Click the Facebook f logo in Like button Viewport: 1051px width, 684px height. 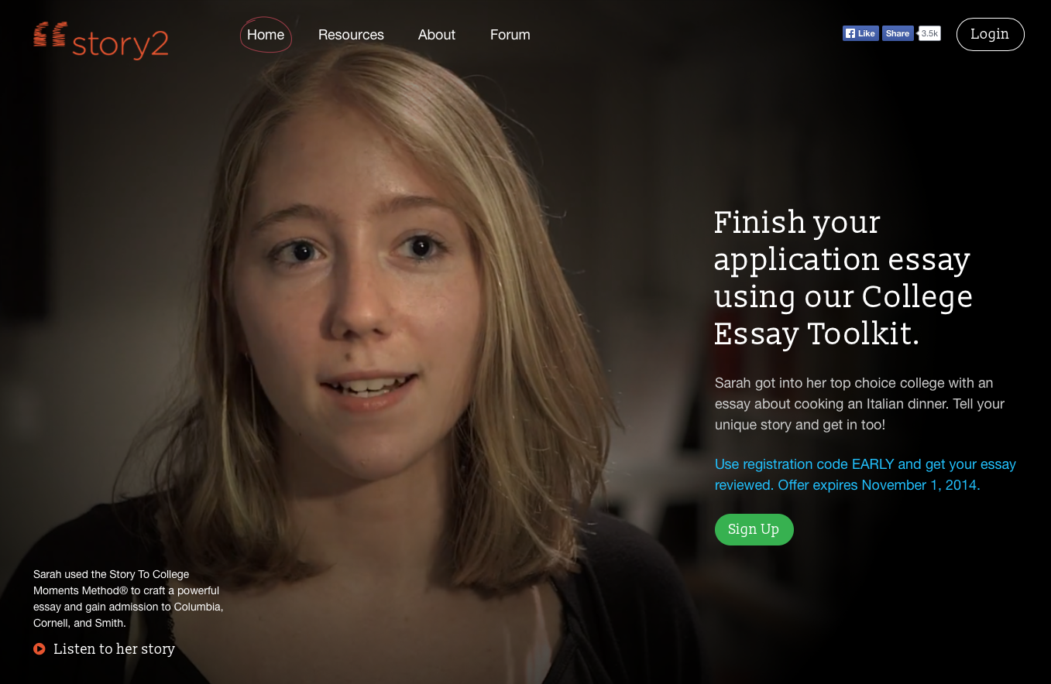(x=850, y=33)
